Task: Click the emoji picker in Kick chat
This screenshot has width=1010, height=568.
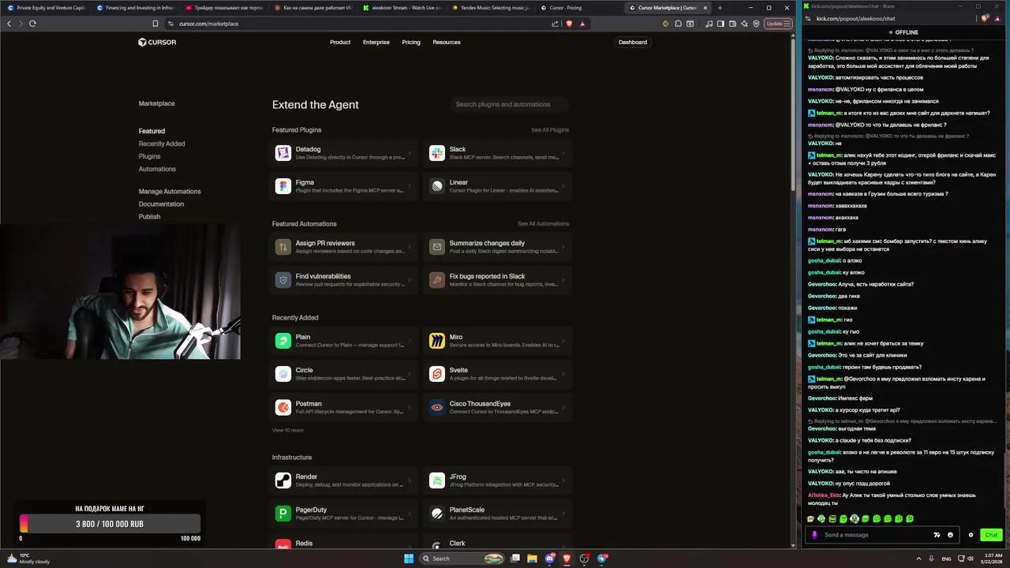Action: click(950, 535)
